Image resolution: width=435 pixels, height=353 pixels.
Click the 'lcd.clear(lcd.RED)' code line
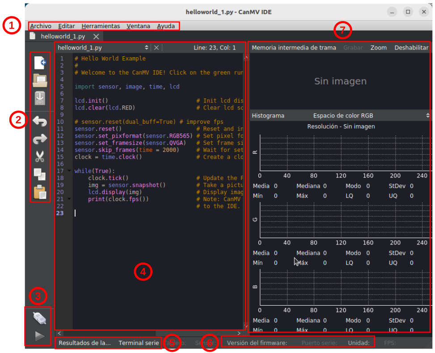(x=105, y=108)
